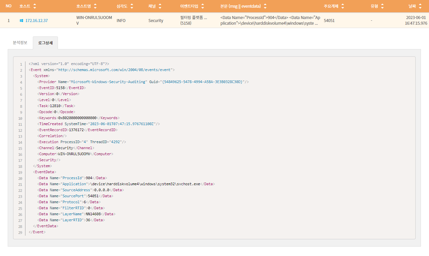Sort table by 호스트명 column arrows
The image size is (429, 256).
point(95,6)
